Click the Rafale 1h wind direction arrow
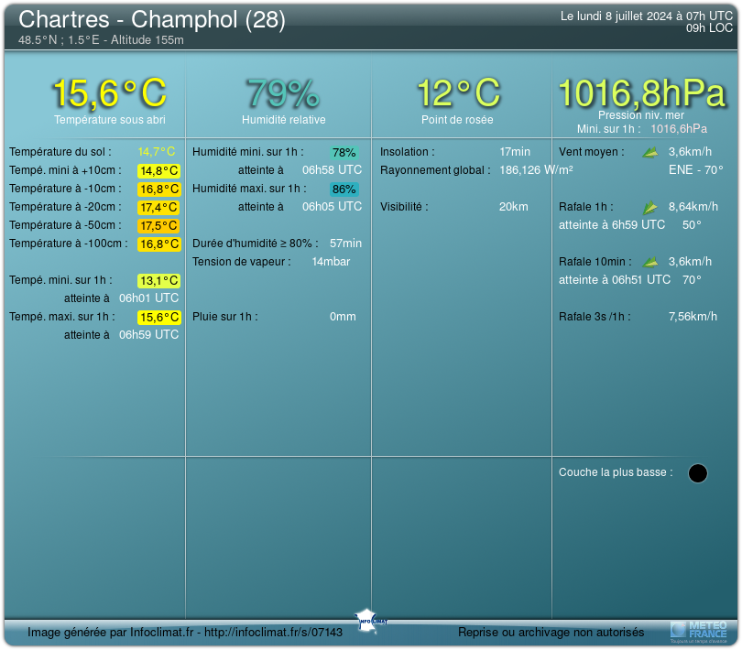 [650, 207]
